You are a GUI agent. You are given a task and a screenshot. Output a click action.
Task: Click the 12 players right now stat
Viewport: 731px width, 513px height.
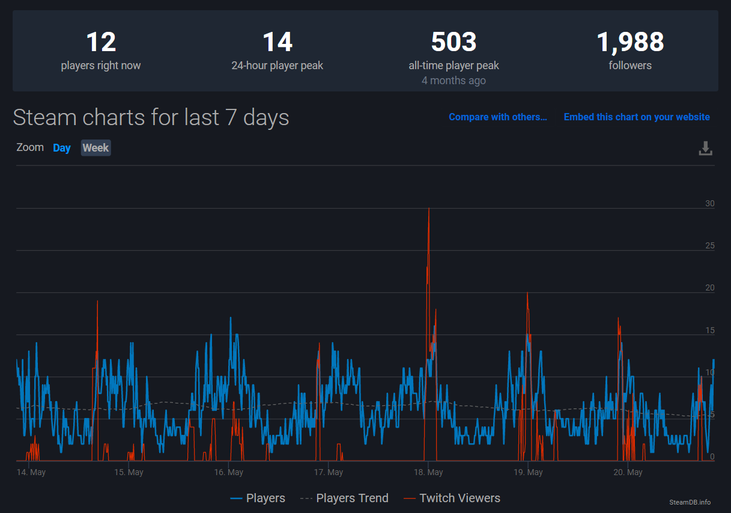point(101,51)
